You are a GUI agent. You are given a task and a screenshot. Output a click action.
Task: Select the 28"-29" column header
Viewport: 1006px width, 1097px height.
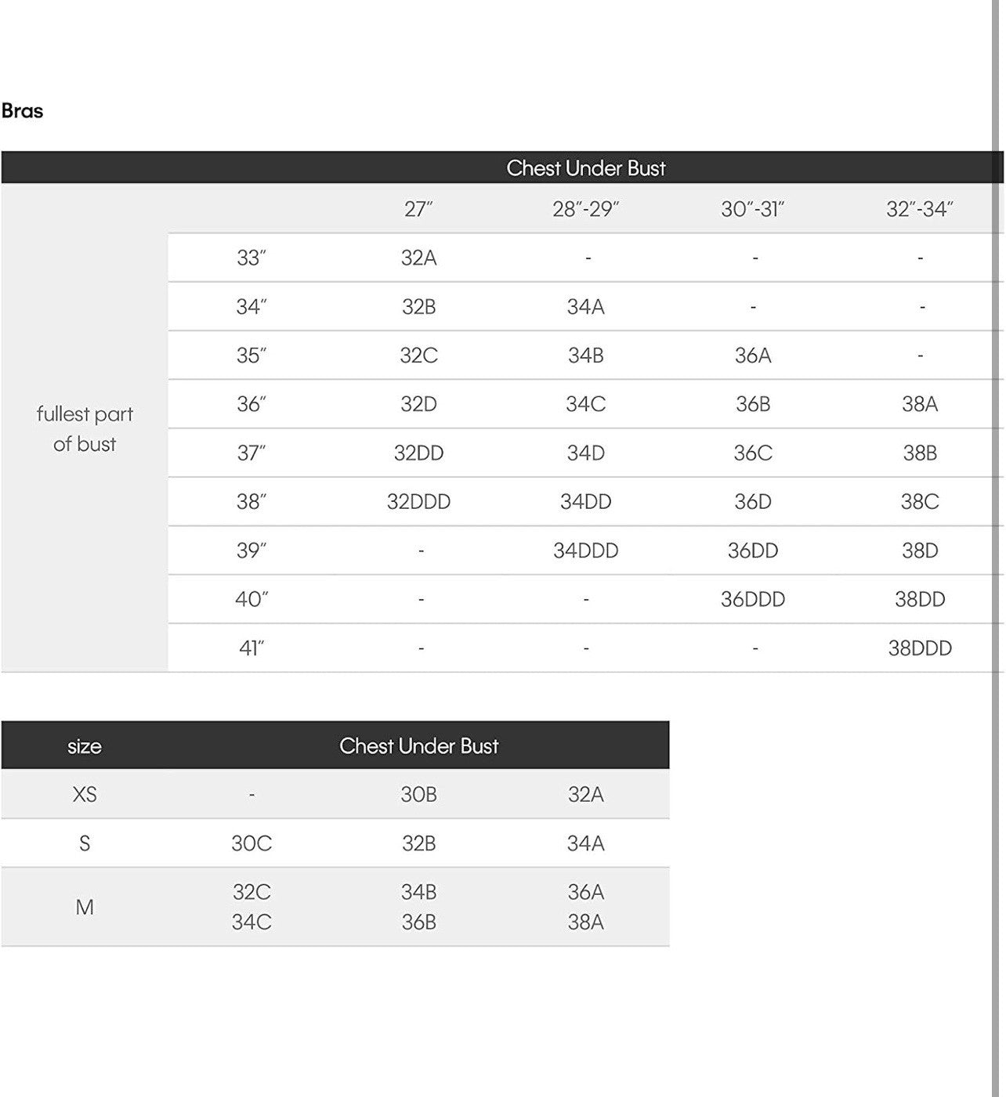pos(585,209)
